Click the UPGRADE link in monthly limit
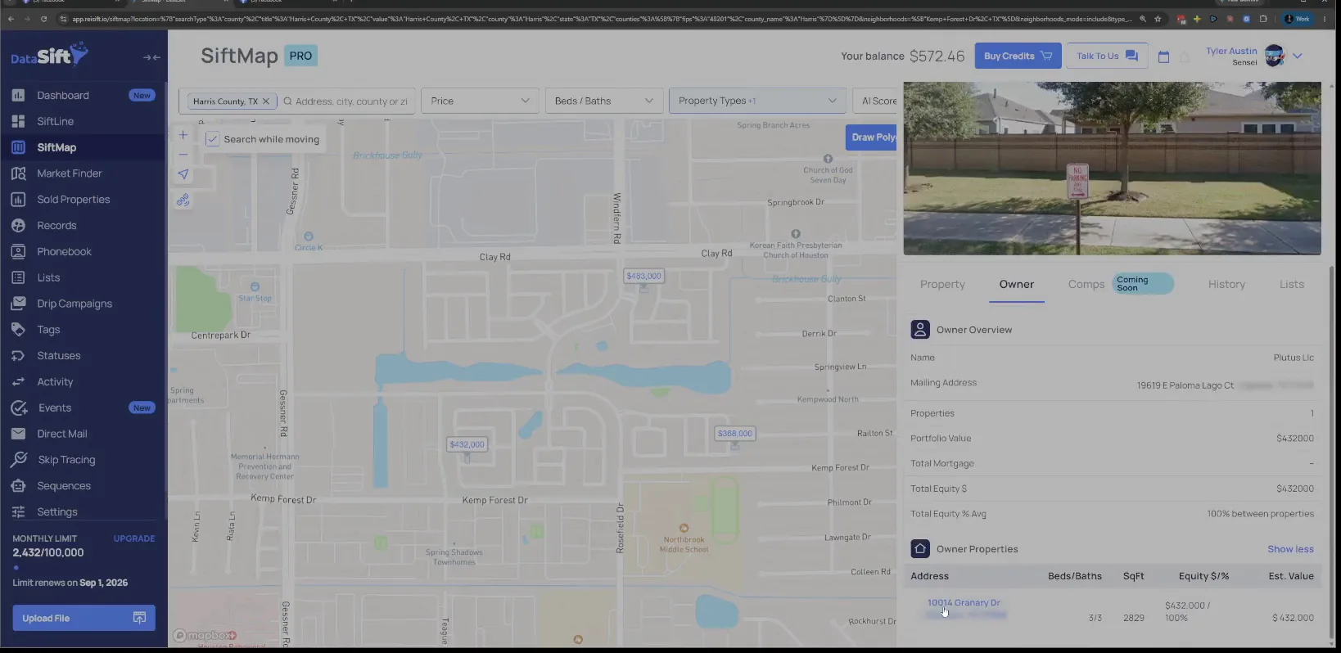This screenshot has height=653, width=1341. click(x=134, y=538)
